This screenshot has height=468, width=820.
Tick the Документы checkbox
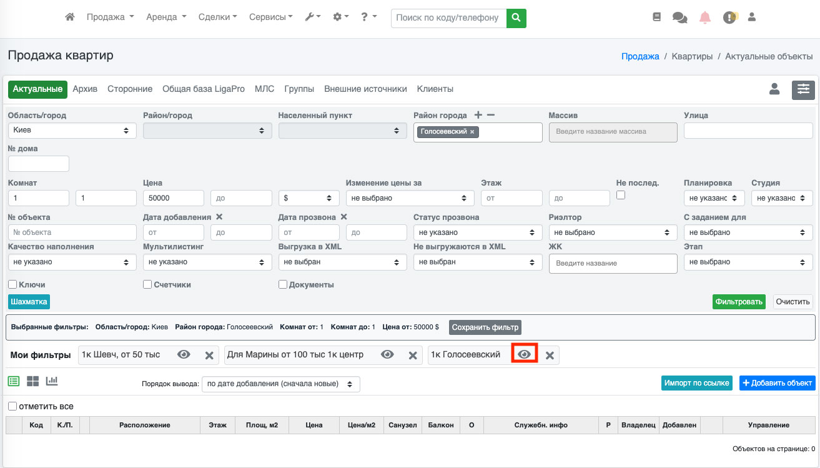coord(283,284)
